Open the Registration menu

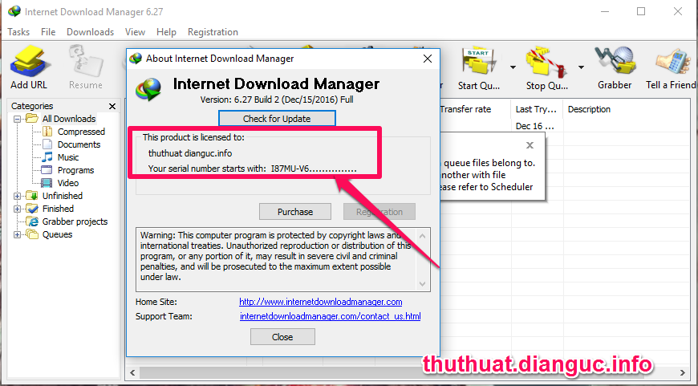click(x=213, y=32)
